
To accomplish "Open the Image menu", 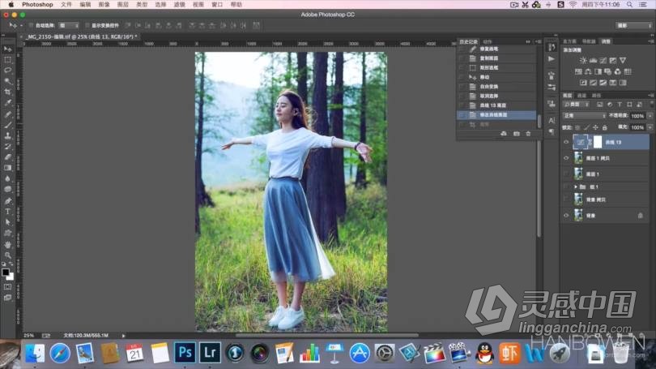I will coord(104,5).
